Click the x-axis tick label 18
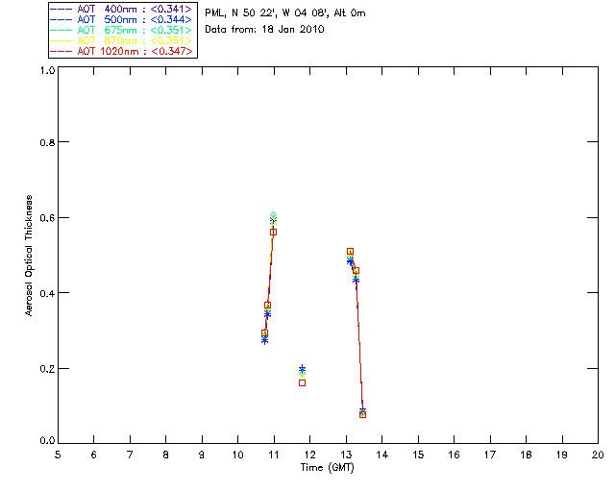 [526, 455]
